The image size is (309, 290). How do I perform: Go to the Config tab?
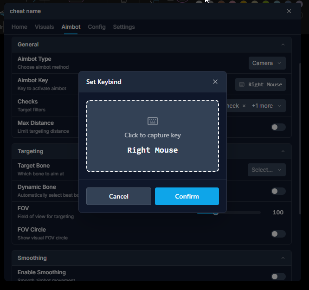click(x=97, y=27)
